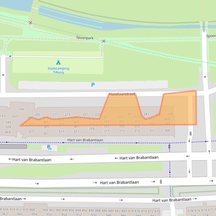Viewport: 216px width, 216px height.
Task: Click the Spoorpark path label
Action: [85, 38]
